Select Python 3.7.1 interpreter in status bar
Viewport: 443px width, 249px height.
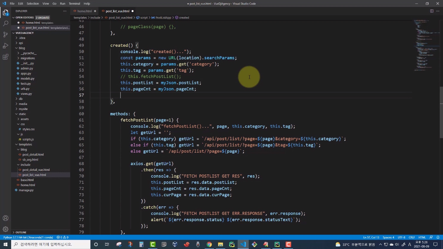28,237
